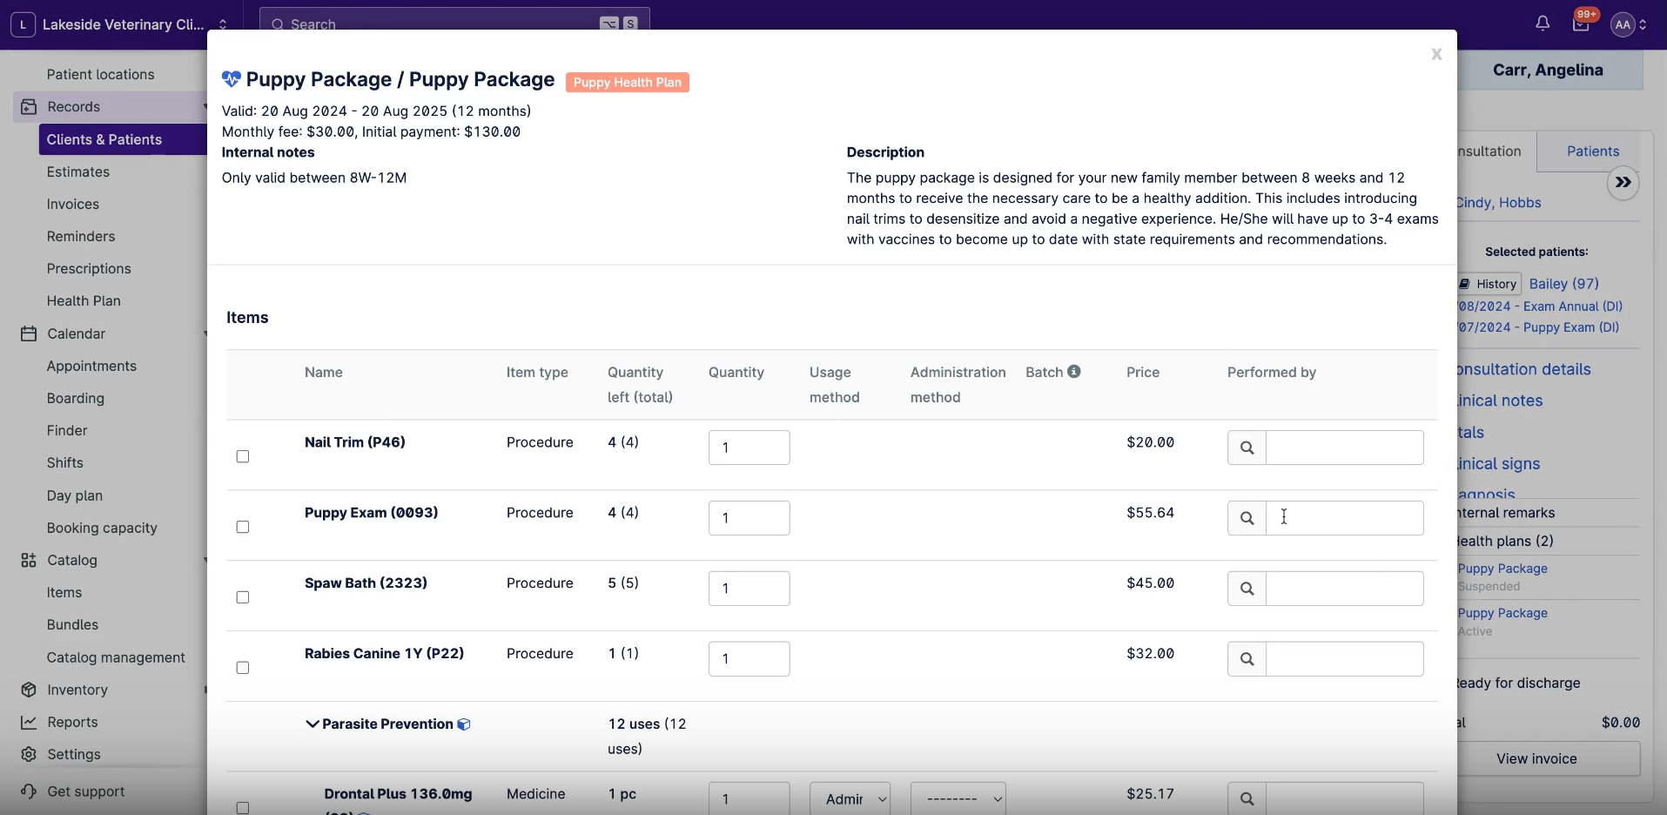The height and width of the screenshot is (815, 1667).
Task: Open Bailey's History button
Action: tap(1489, 284)
